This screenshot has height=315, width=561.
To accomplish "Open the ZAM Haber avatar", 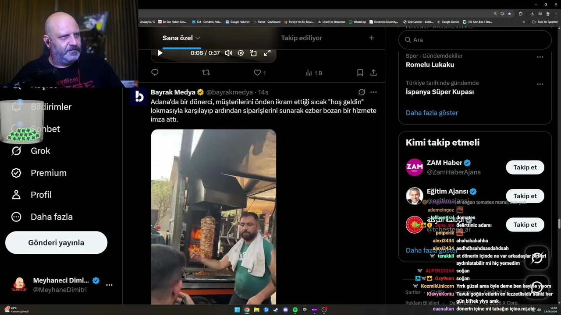I will pyautogui.click(x=415, y=168).
